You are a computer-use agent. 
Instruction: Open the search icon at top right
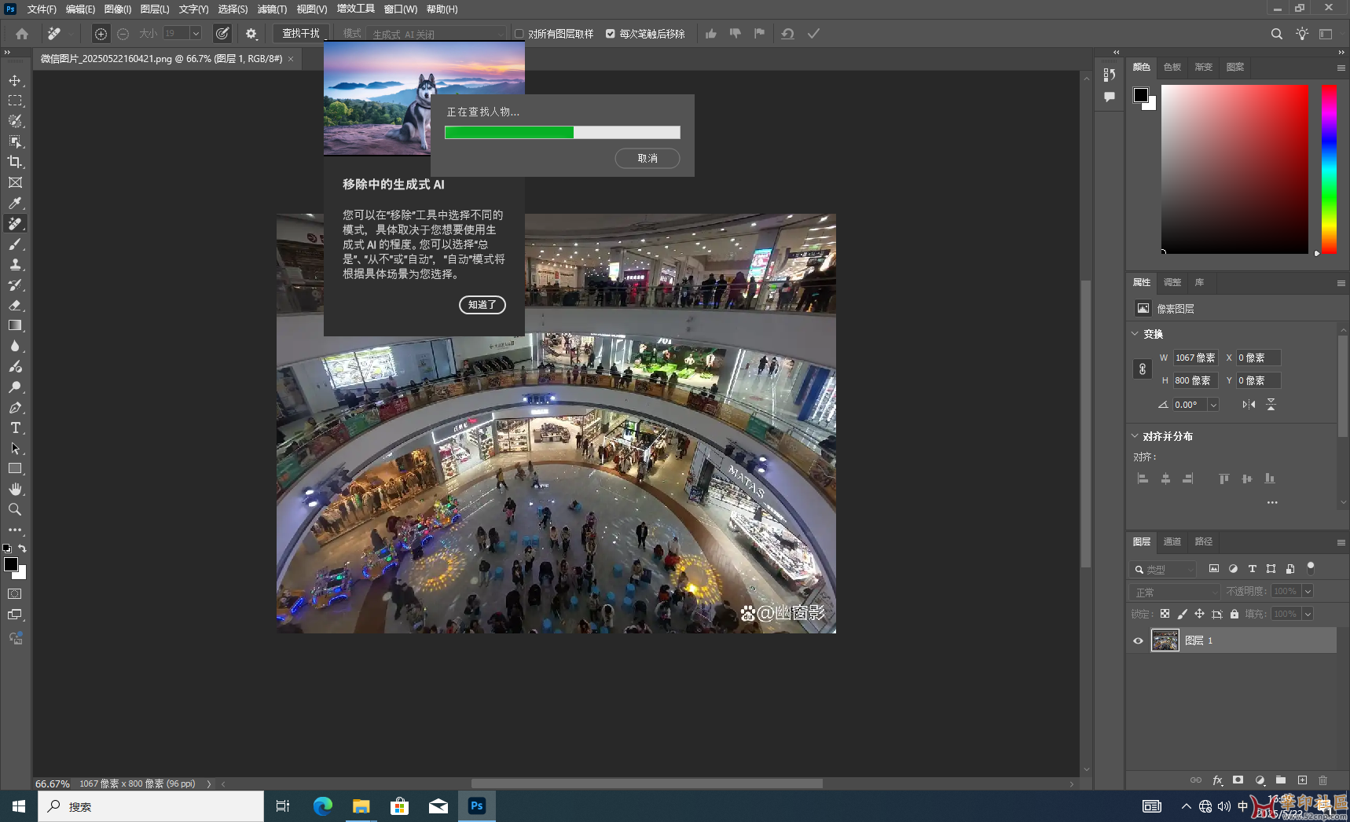(1277, 34)
